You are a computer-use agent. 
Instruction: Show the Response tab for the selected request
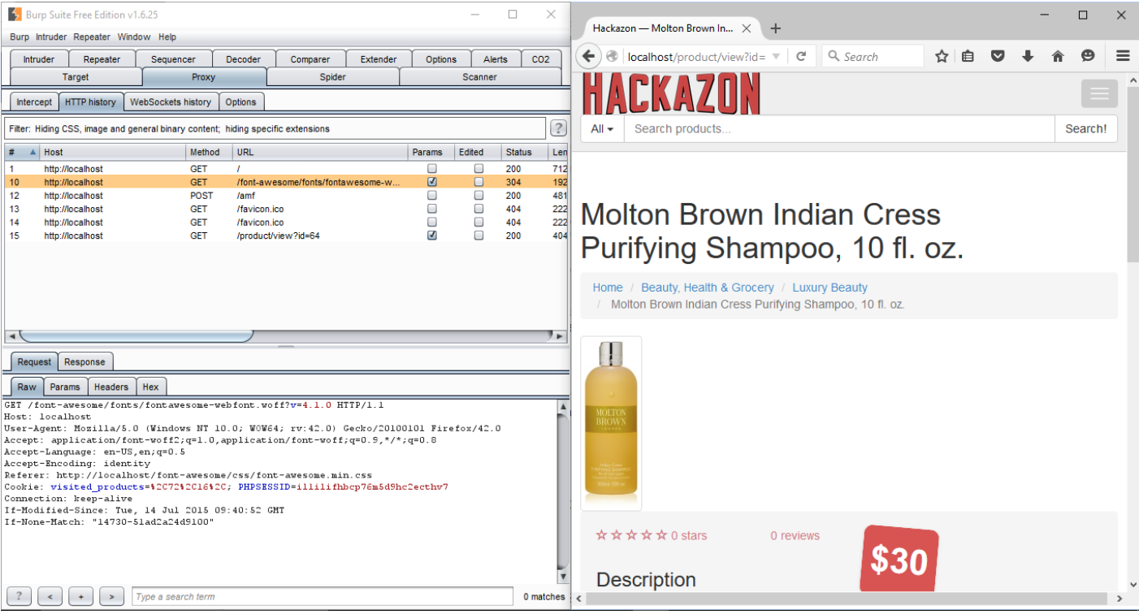coord(85,362)
